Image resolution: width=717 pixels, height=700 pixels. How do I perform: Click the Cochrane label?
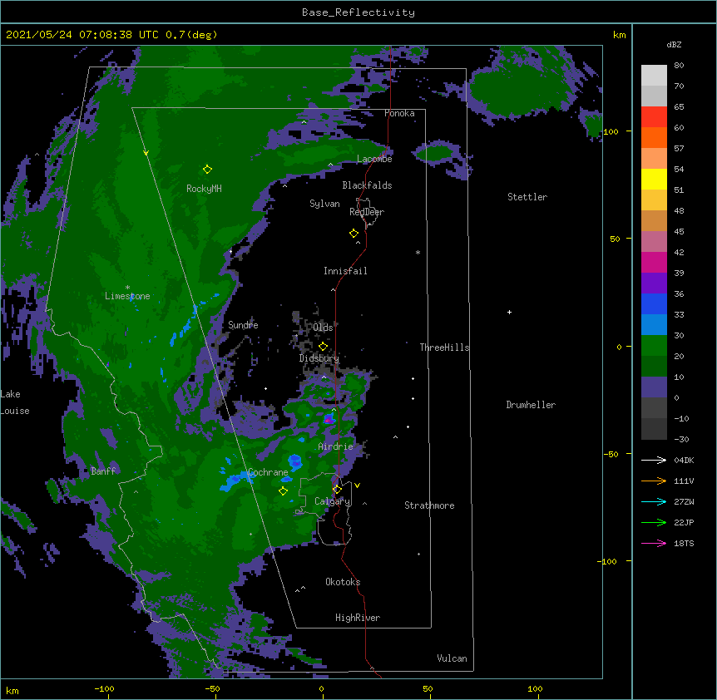[268, 472]
